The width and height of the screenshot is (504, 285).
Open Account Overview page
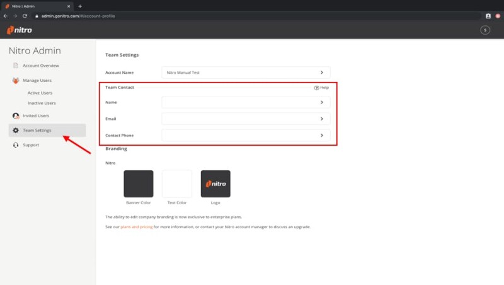(41, 66)
